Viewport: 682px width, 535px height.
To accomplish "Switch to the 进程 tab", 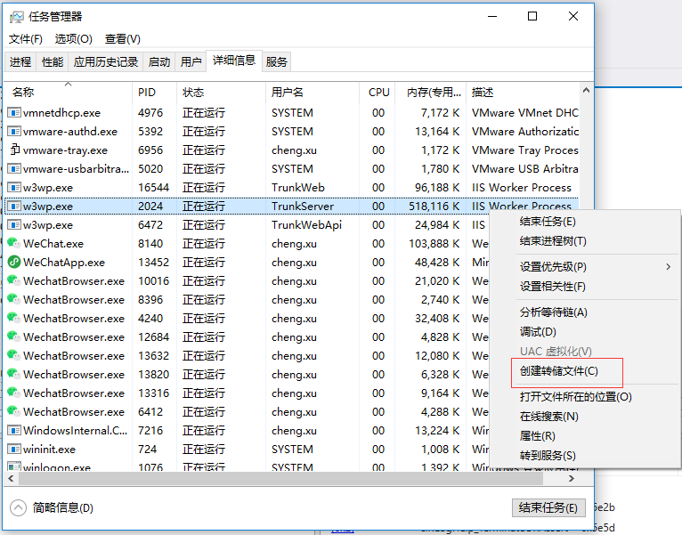I will [x=20, y=61].
